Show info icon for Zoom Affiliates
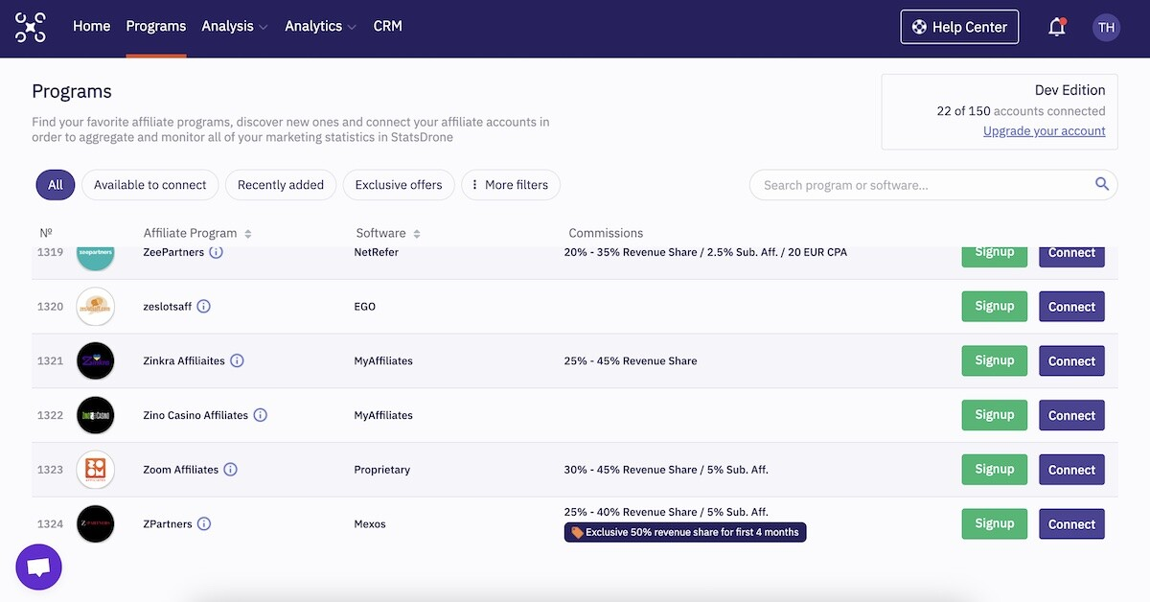The height and width of the screenshot is (602, 1150). tap(231, 470)
